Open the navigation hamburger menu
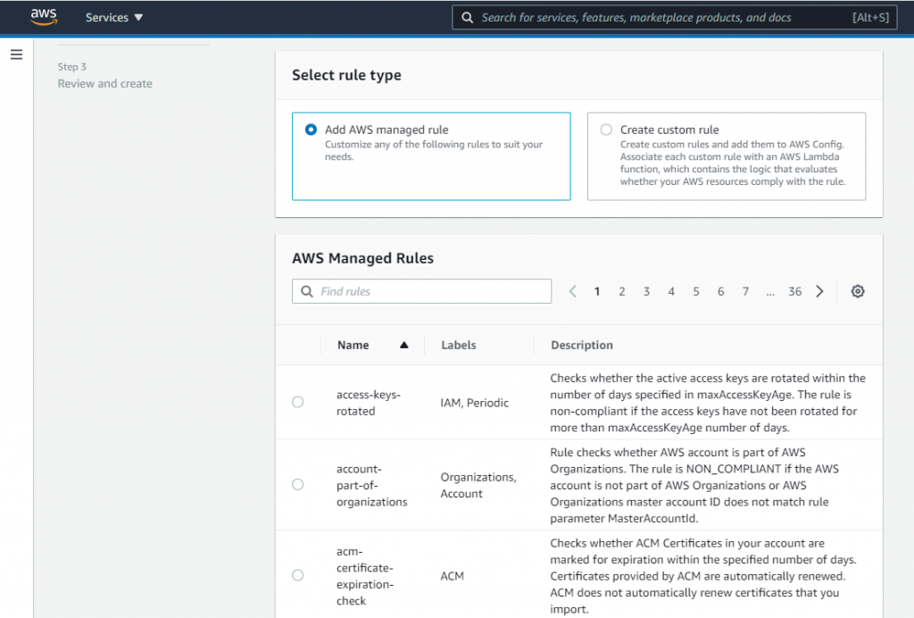Screen dimensions: 914x618 pyautogui.click(x=16, y=54)
